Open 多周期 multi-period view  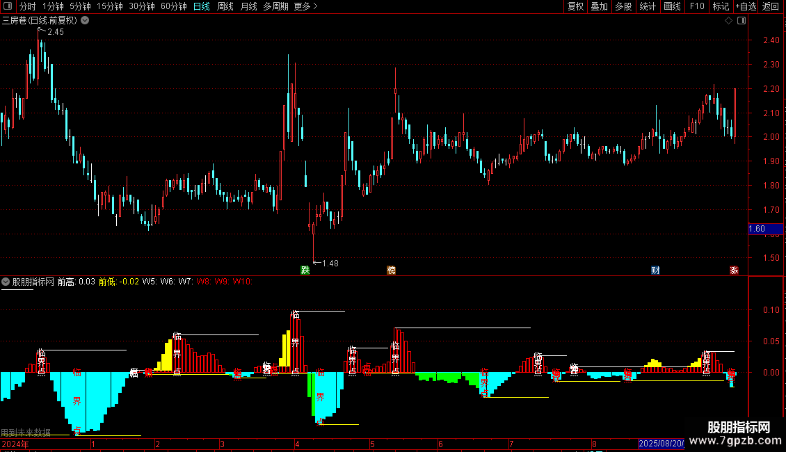275,6
